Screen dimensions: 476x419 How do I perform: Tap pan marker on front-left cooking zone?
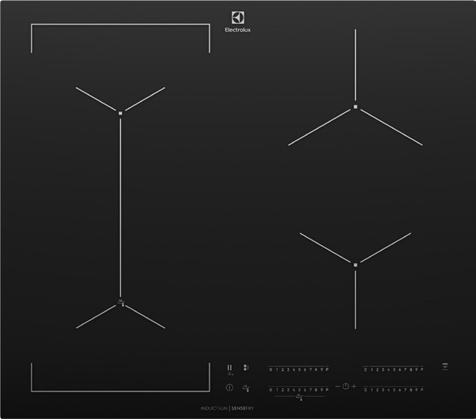tap(120, 302)
